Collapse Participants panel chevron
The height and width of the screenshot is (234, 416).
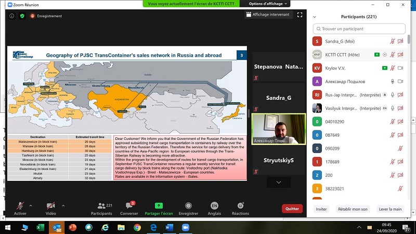point(315,17)
